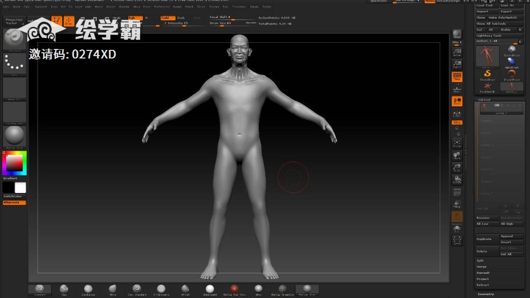The width and height of the screenshot is (530, 298).
Task: Apply the MatCap Red Wax material
Action: 234,289
